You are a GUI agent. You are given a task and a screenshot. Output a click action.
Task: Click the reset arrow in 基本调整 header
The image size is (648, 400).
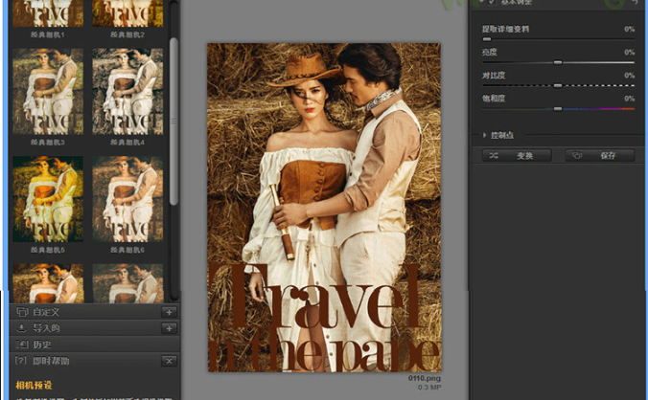634,4
